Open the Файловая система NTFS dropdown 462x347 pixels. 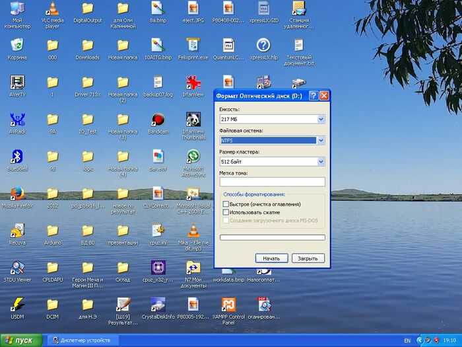[x=321, y=140]
